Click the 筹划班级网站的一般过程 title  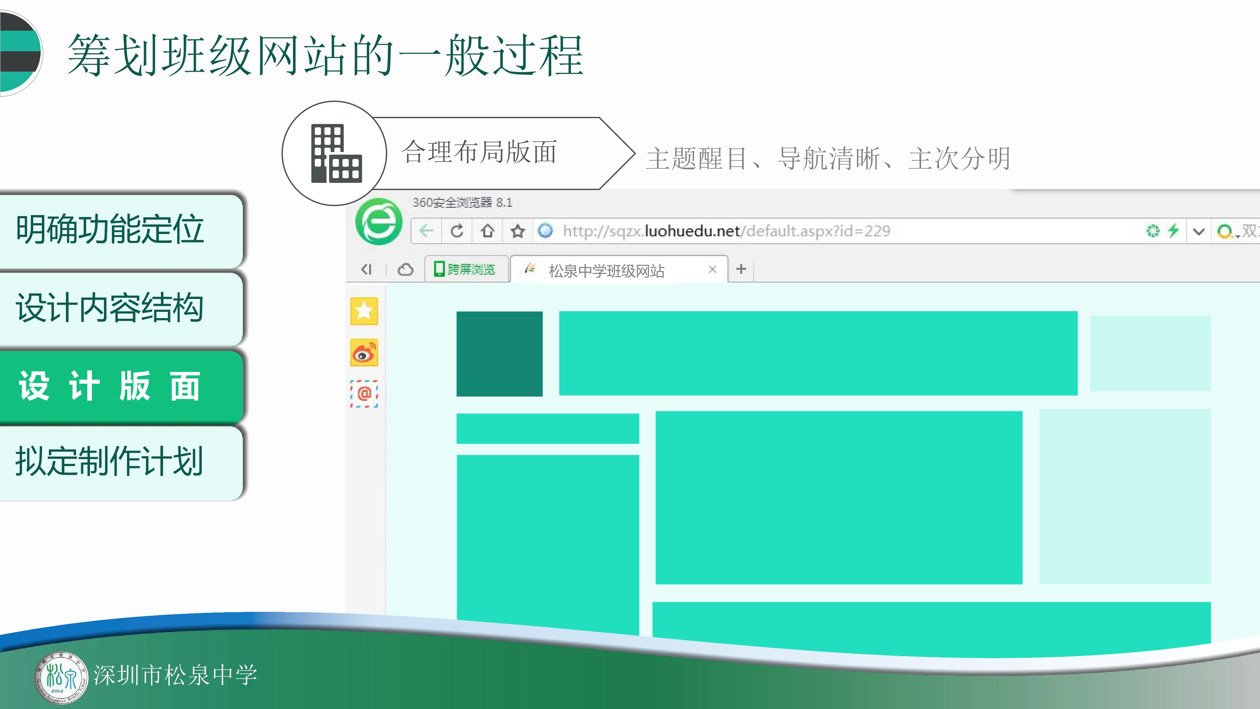tap(325, 55)
